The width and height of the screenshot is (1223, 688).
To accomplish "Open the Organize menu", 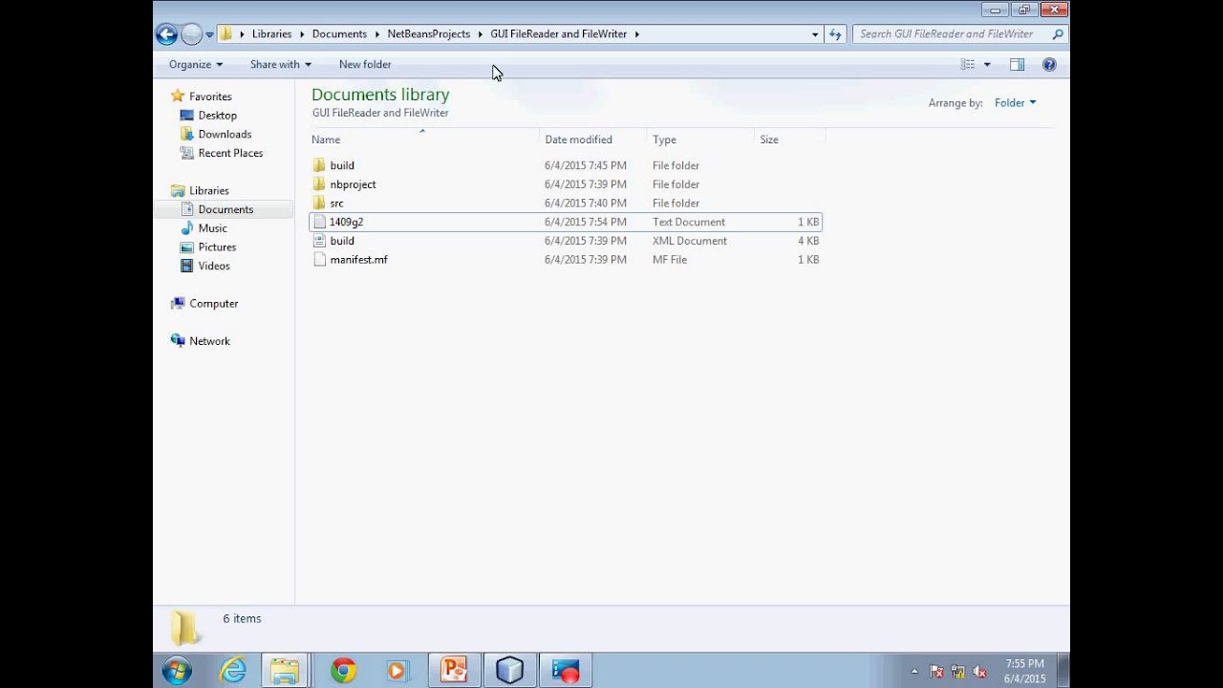I will (x=195, y=64).
